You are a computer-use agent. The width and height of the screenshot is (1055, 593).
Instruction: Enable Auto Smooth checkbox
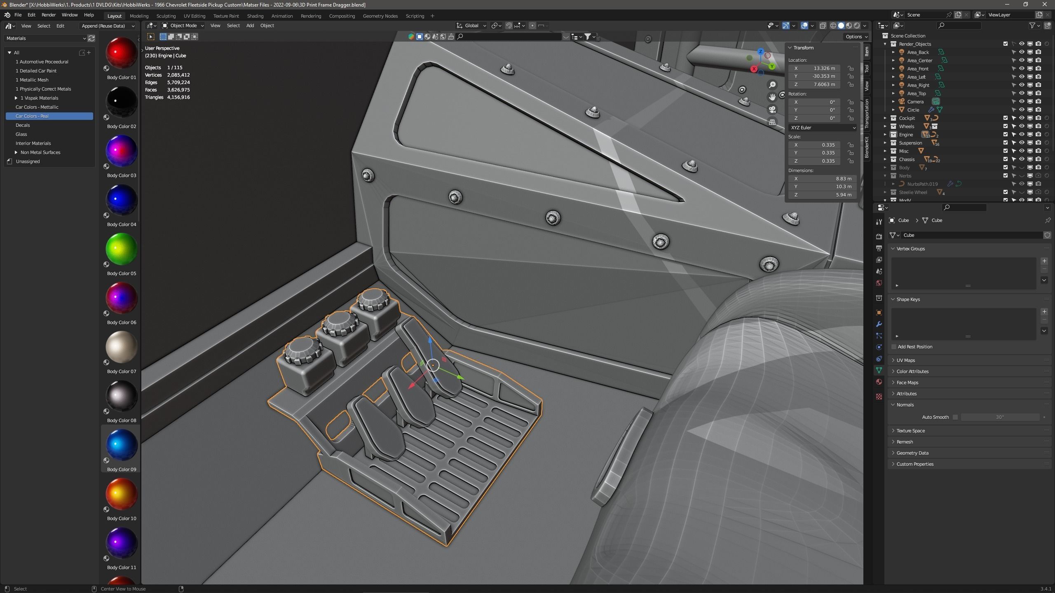(955, 417)
